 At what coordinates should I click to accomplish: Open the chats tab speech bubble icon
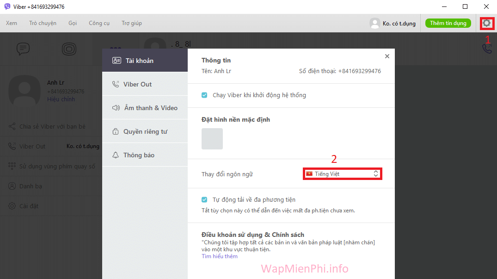[23, 49]
